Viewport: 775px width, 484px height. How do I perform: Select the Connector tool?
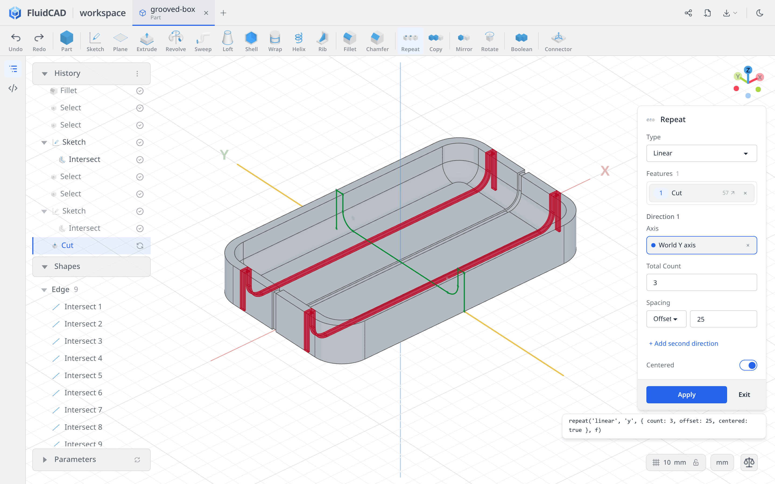point(558,42)
